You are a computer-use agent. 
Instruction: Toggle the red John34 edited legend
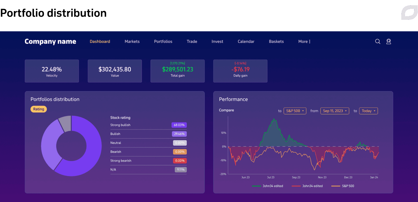[x=307, y=186]
